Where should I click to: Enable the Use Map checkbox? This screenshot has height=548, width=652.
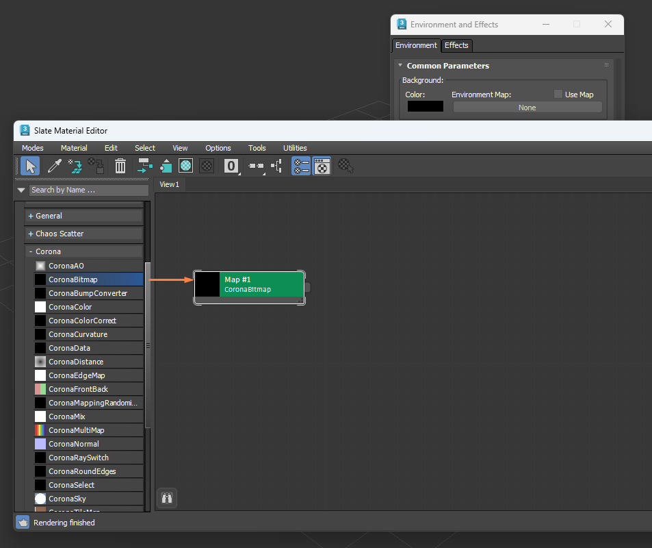[558, 94]
